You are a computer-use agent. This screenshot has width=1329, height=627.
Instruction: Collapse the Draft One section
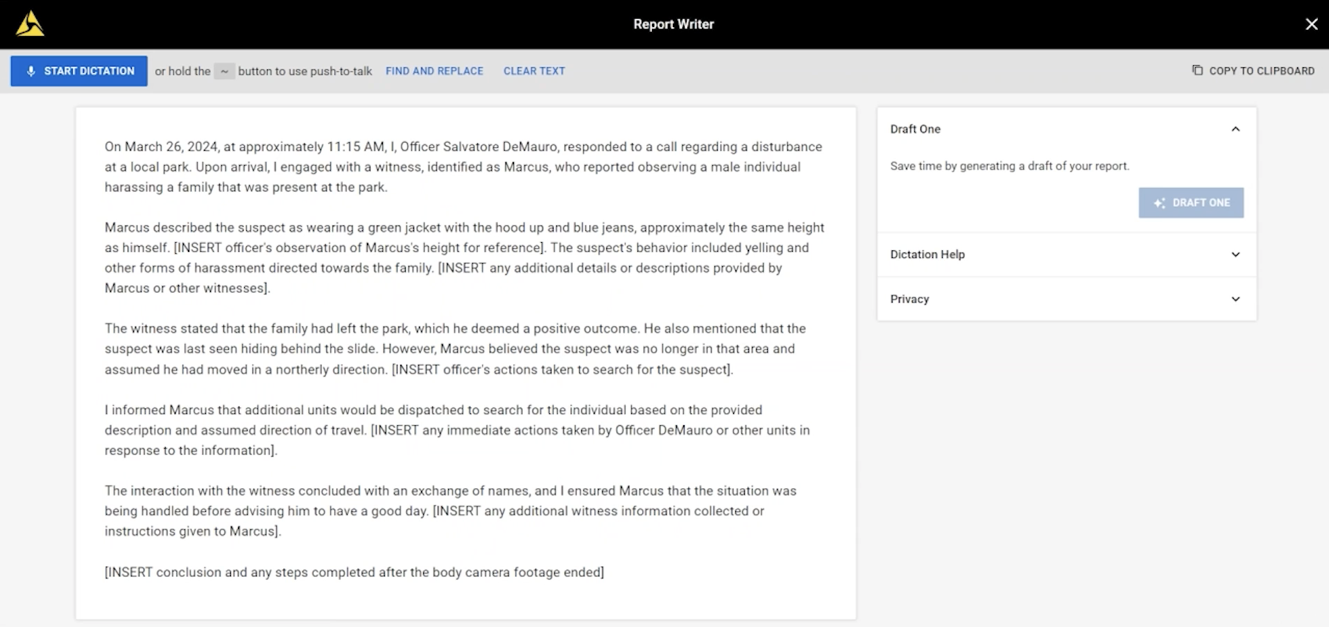[x=1235, y=129]
